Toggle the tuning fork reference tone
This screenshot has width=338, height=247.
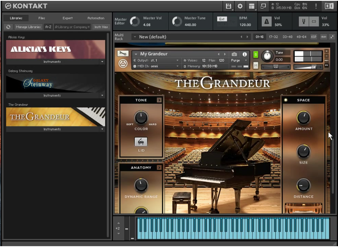tap(304, 21)
